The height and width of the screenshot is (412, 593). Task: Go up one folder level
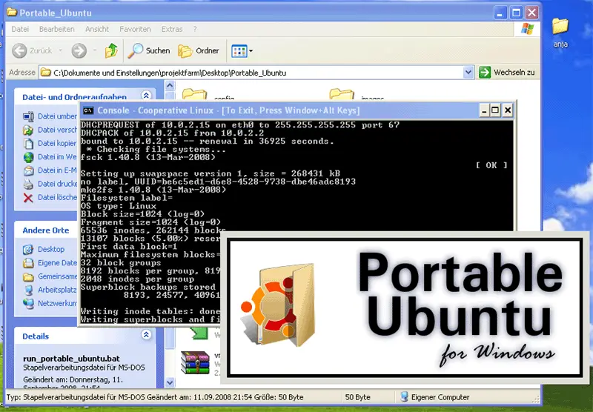[x=111, y=50]
